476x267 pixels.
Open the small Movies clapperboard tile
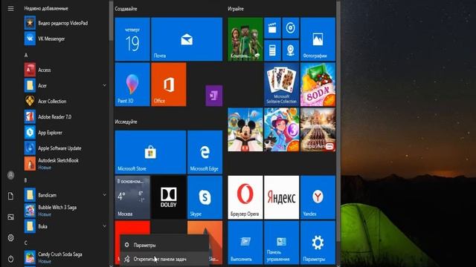[x=272, y=28]
